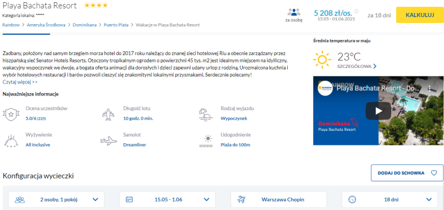The height and width of the screenshot is (210, 444).
Task: Click the Rainbow channel logo on video
Action: click(x=325, y=88)
